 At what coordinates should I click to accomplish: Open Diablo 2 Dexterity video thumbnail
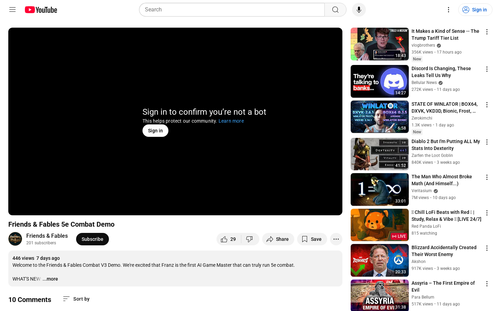pos(380,154)
